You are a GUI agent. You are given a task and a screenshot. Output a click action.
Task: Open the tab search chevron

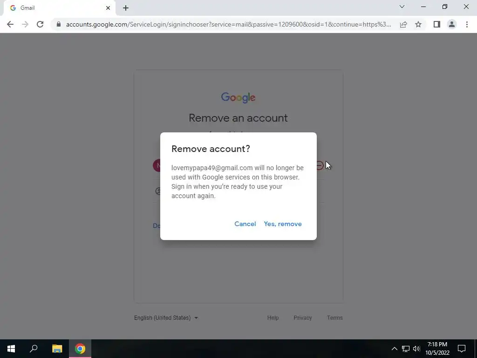[402, 7]
